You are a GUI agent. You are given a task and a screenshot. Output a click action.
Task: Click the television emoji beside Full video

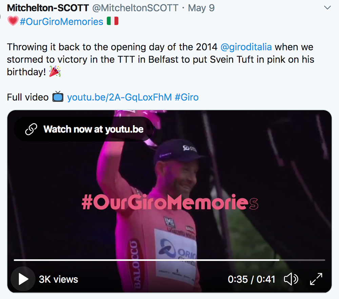click(x=58, y=97)
